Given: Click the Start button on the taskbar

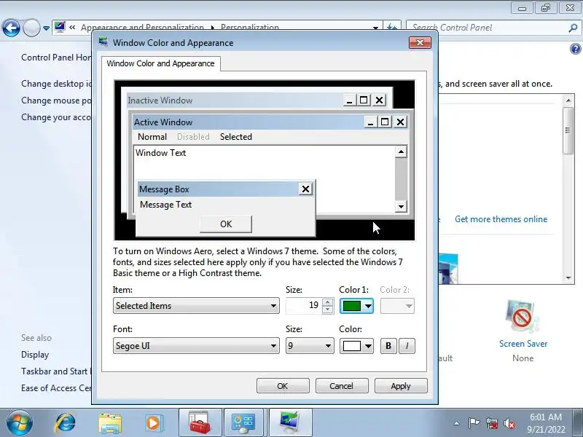Looking at the screenshot, I should click(x=20, y=422).
